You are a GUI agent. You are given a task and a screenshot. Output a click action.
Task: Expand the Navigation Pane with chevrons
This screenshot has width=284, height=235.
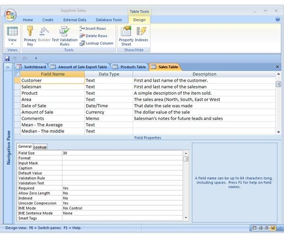click(x=8, y=68)
